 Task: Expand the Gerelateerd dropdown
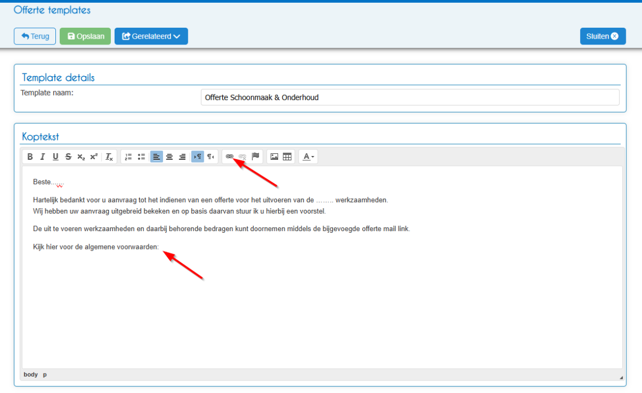(151, 36)
